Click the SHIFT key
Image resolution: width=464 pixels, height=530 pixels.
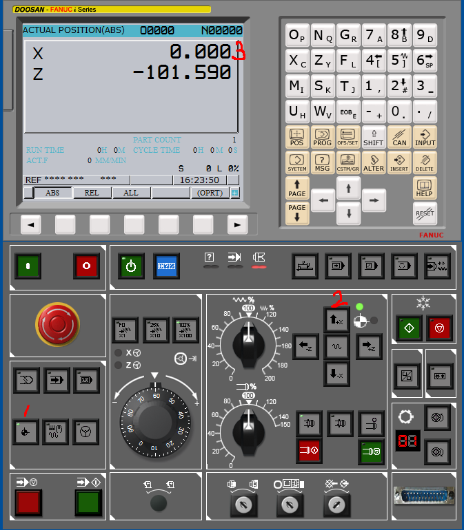(x=374, y=138)
